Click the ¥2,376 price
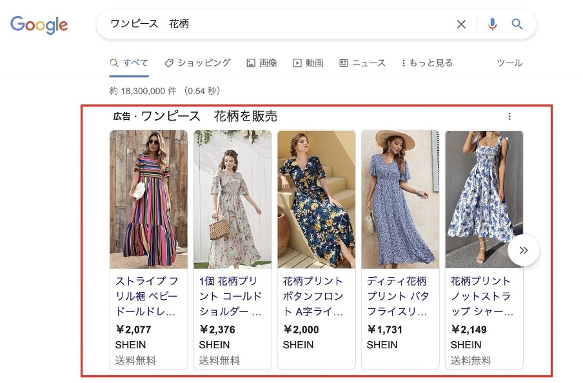This screenshot has width=583, height=383. pos(217,329)
